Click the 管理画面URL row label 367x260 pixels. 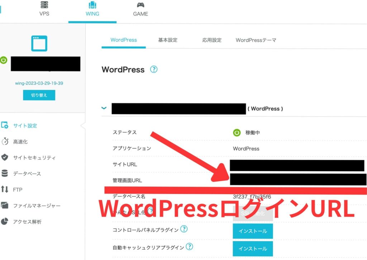127,180
